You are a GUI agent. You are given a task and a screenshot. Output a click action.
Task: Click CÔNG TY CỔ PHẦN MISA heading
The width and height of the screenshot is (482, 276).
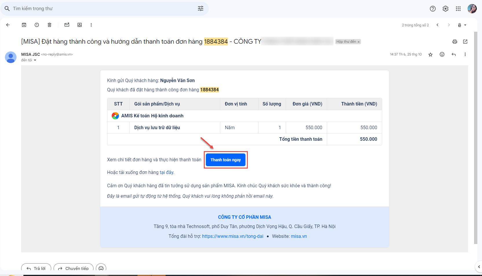245,217
